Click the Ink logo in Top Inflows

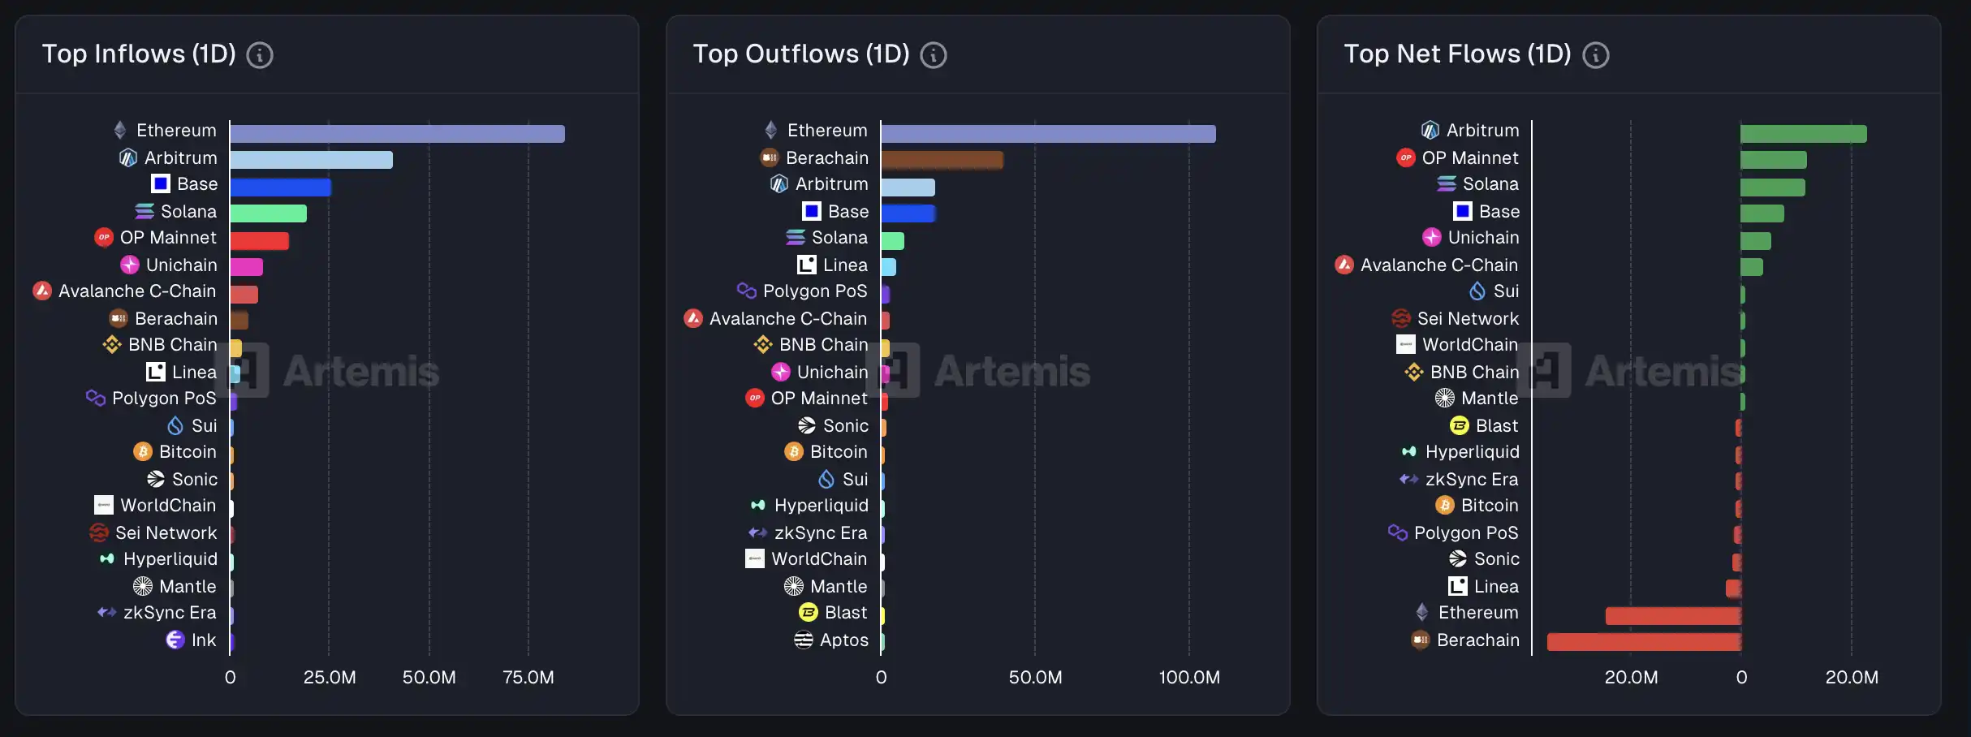coord(175,640)
